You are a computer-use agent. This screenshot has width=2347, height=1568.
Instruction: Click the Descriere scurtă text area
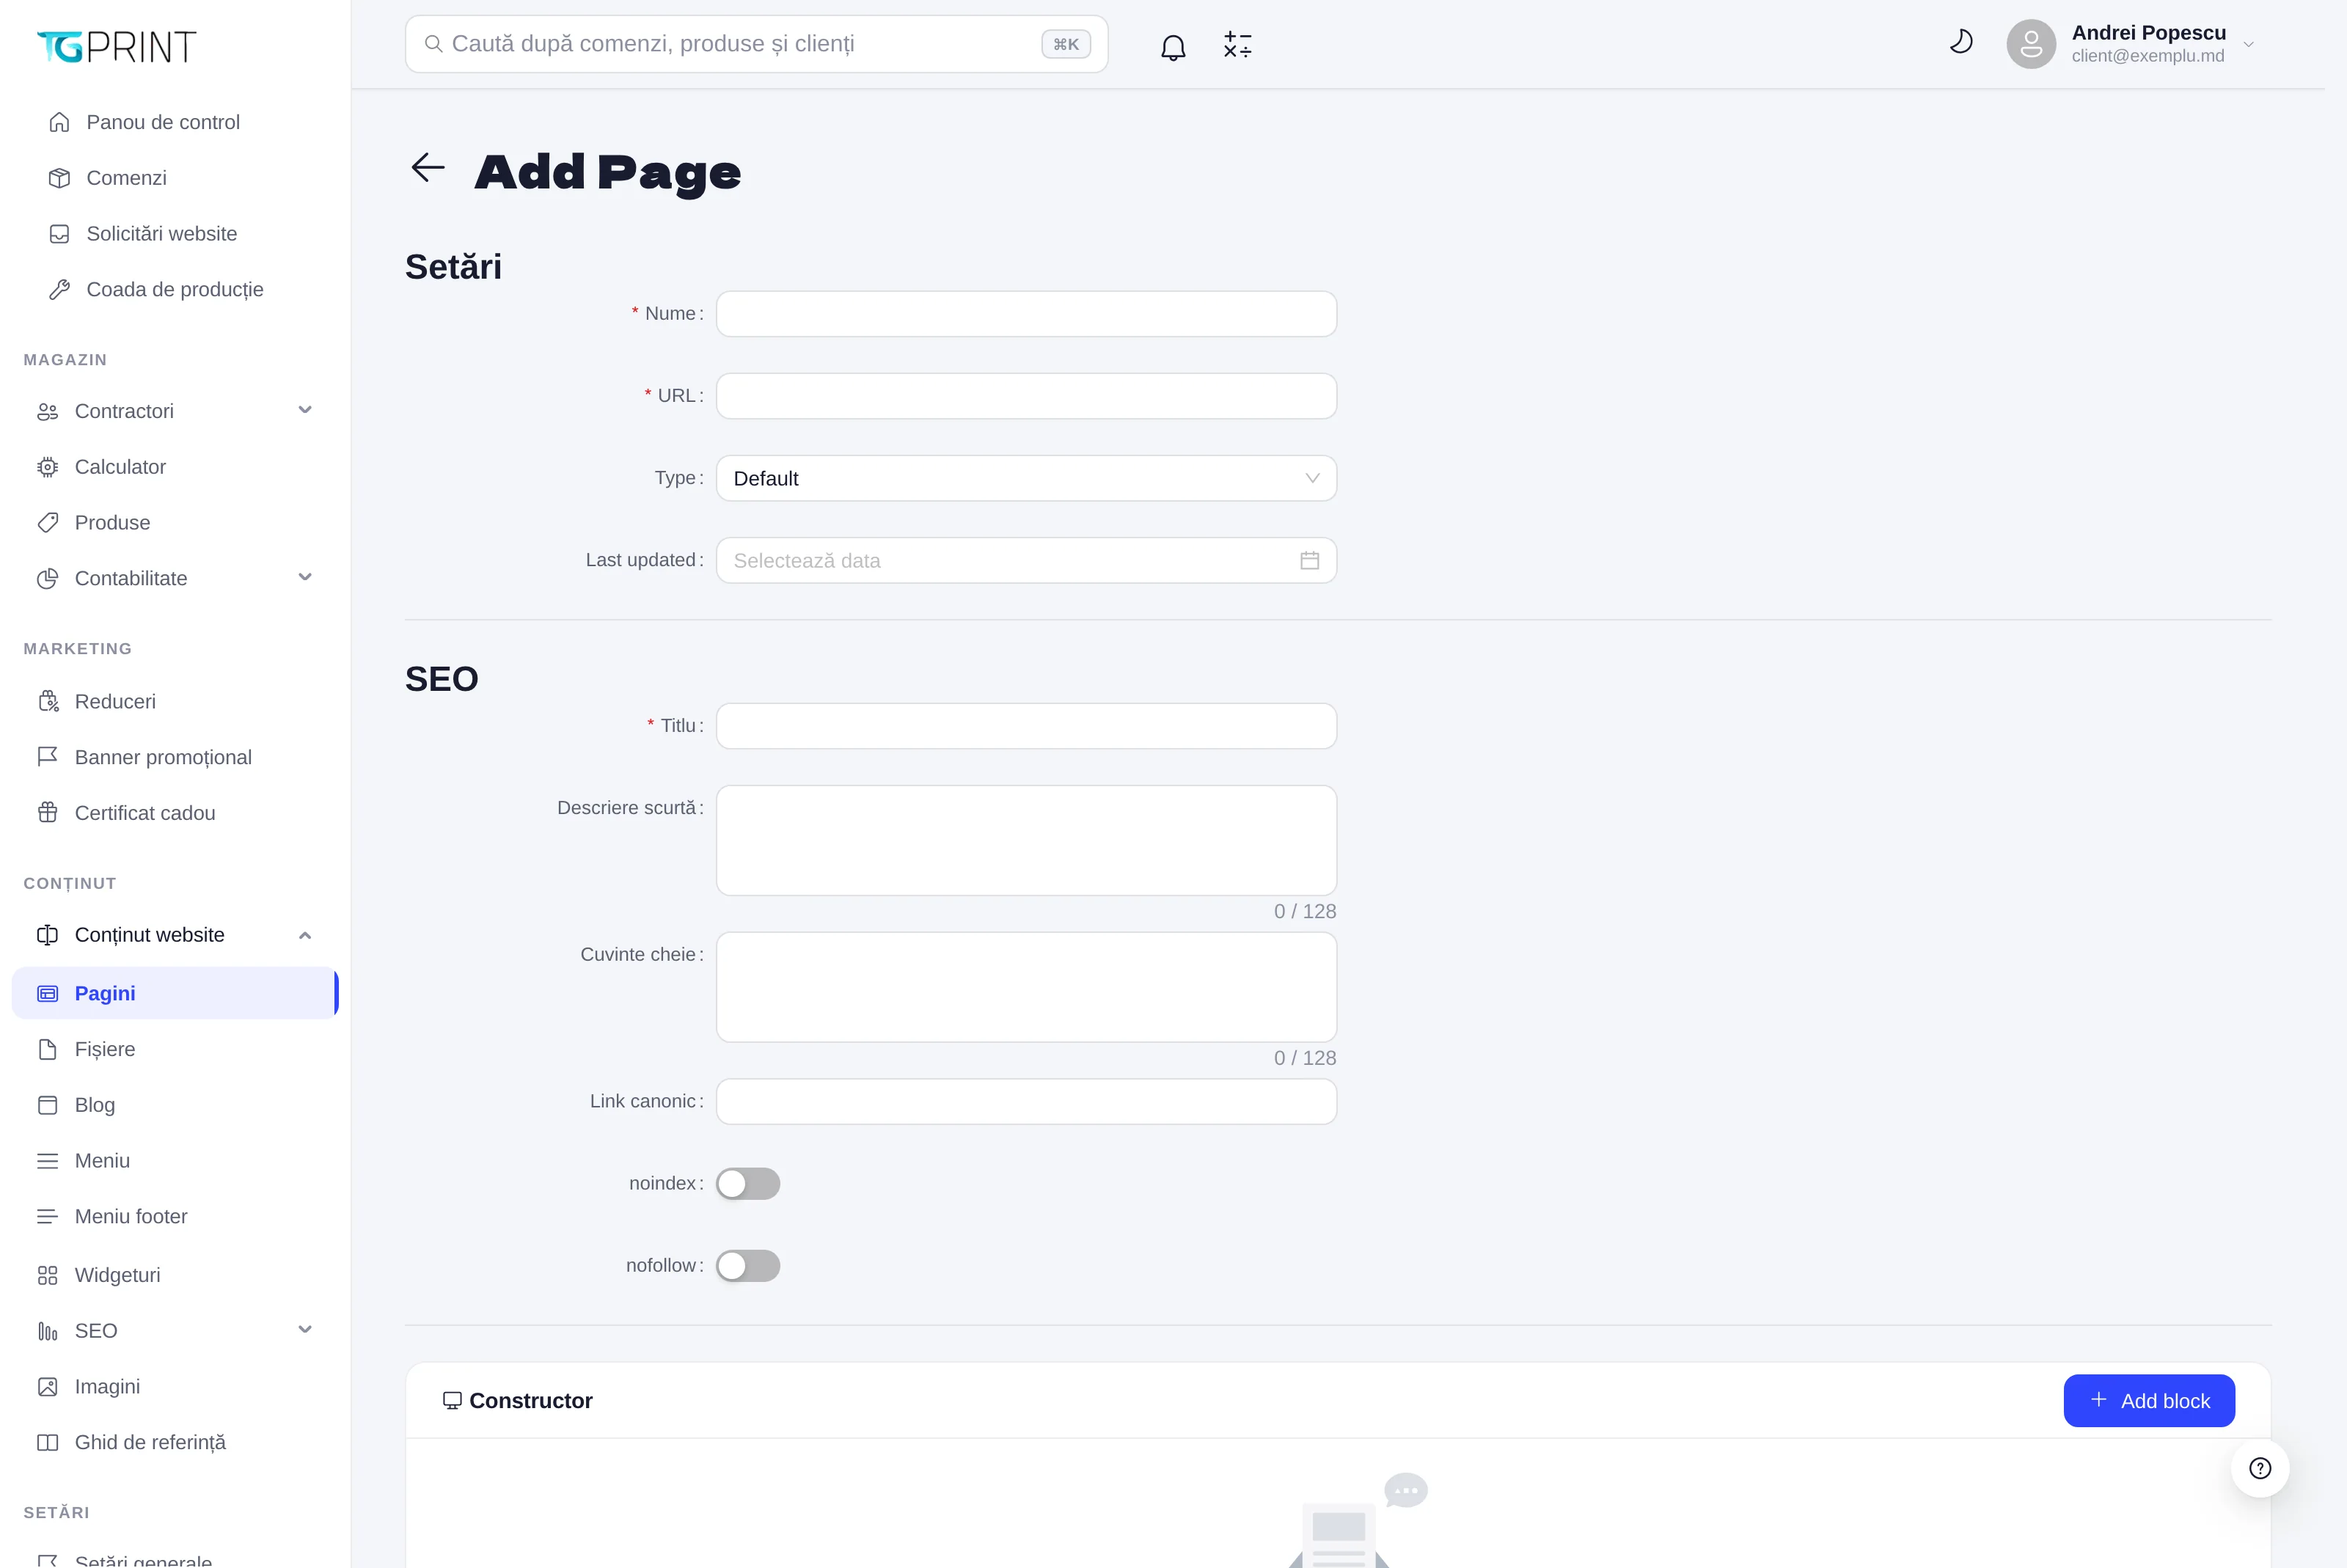[x=1026, y=840]
